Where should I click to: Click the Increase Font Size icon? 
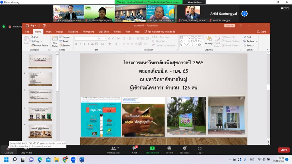109,38
